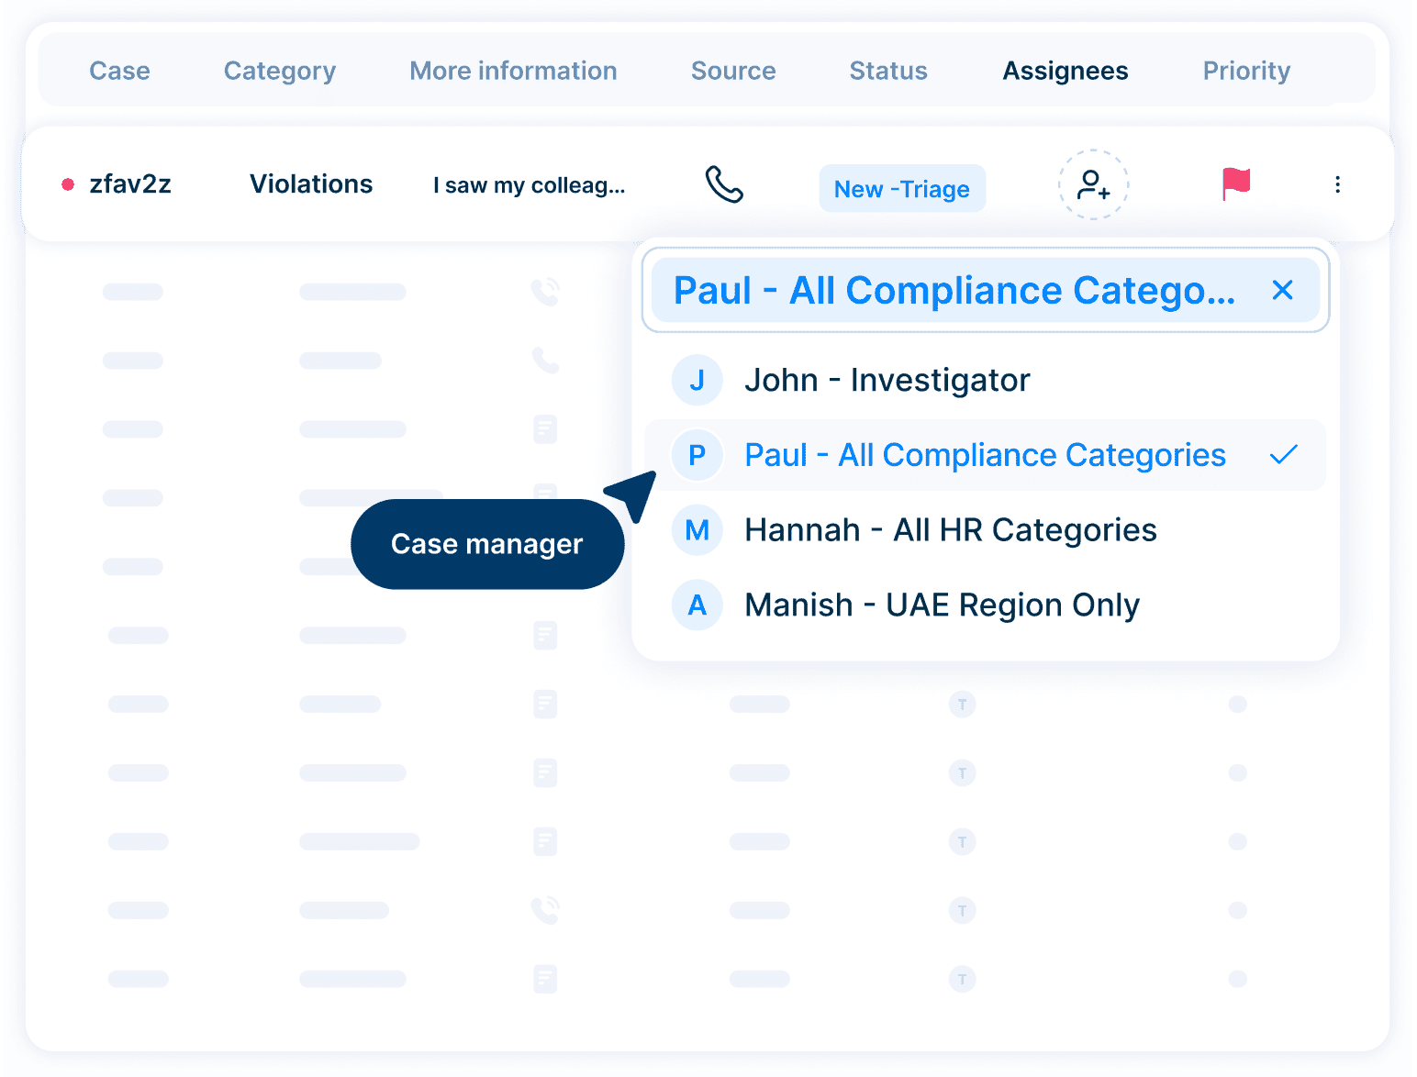Choose Manish - UAE Region Only
Image resolution: width=1417 pixels, height=1077 pixels.
click(942, 605)
